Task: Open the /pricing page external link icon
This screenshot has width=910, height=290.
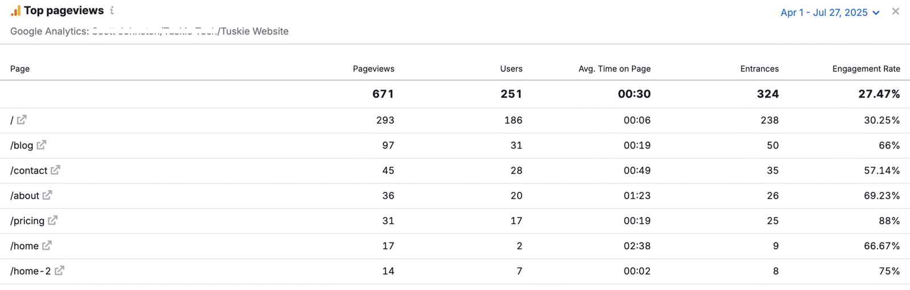Action: (52, 220)
